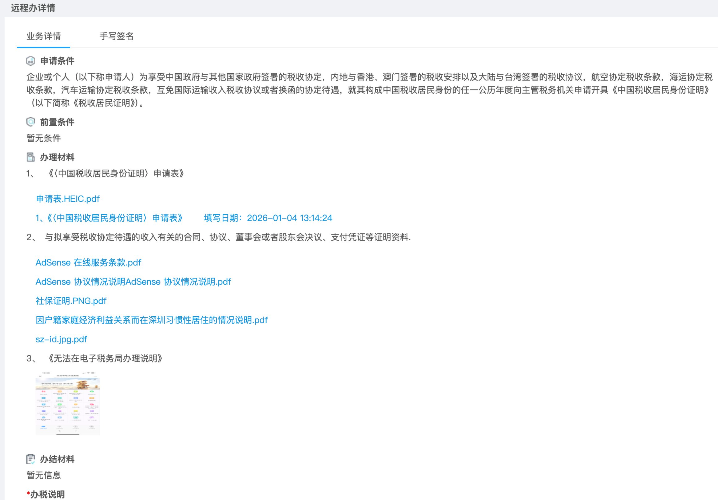
Task: Open the 《中国税收居民身份证明》申请表 form link
Action: [x=109, y=218]
